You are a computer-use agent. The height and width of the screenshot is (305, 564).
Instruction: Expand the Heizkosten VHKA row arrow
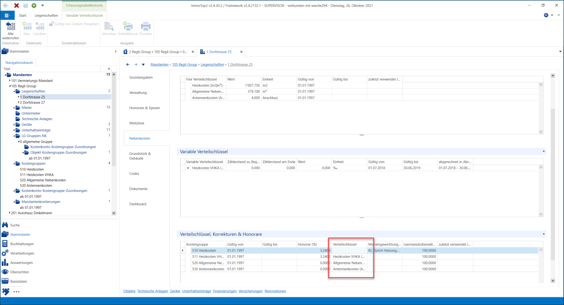pos(188,168)
